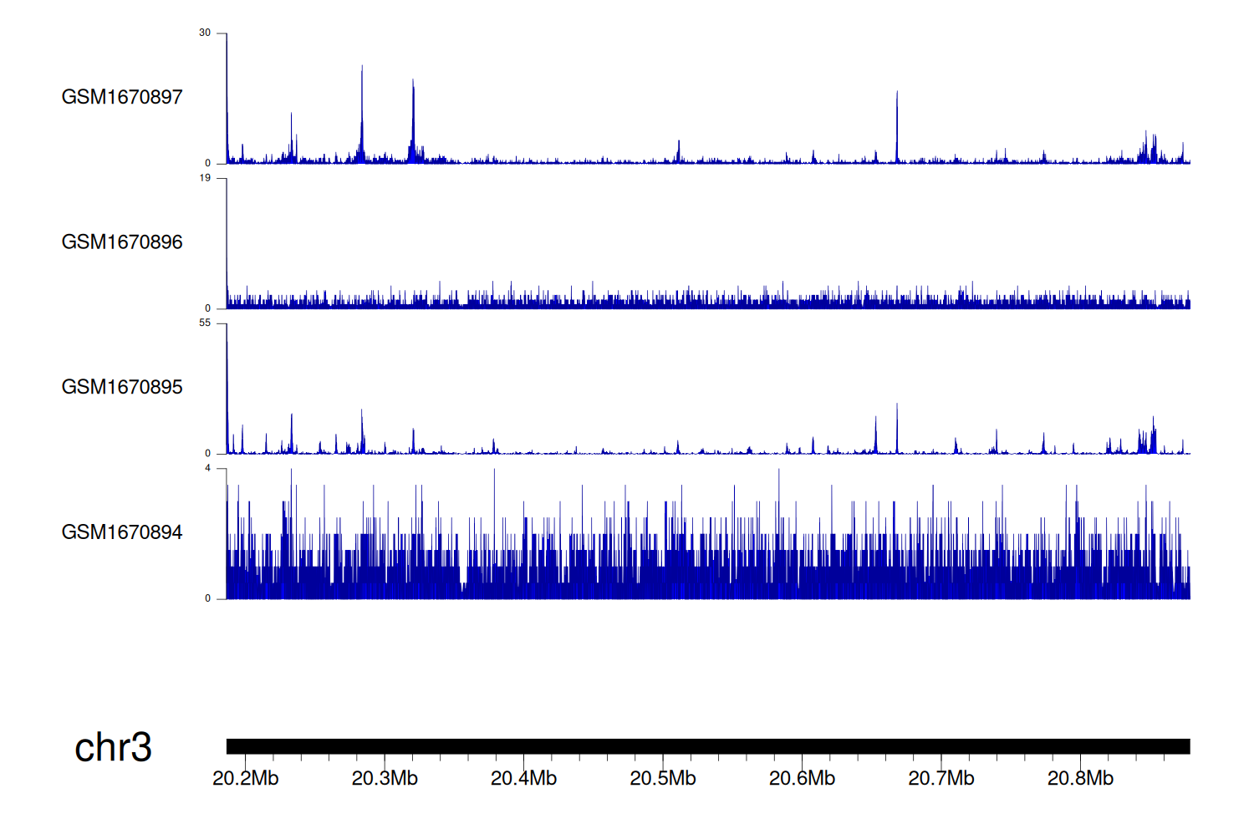Click the 20.4Mb axis label
The image size is (1254, 819).
524,779
